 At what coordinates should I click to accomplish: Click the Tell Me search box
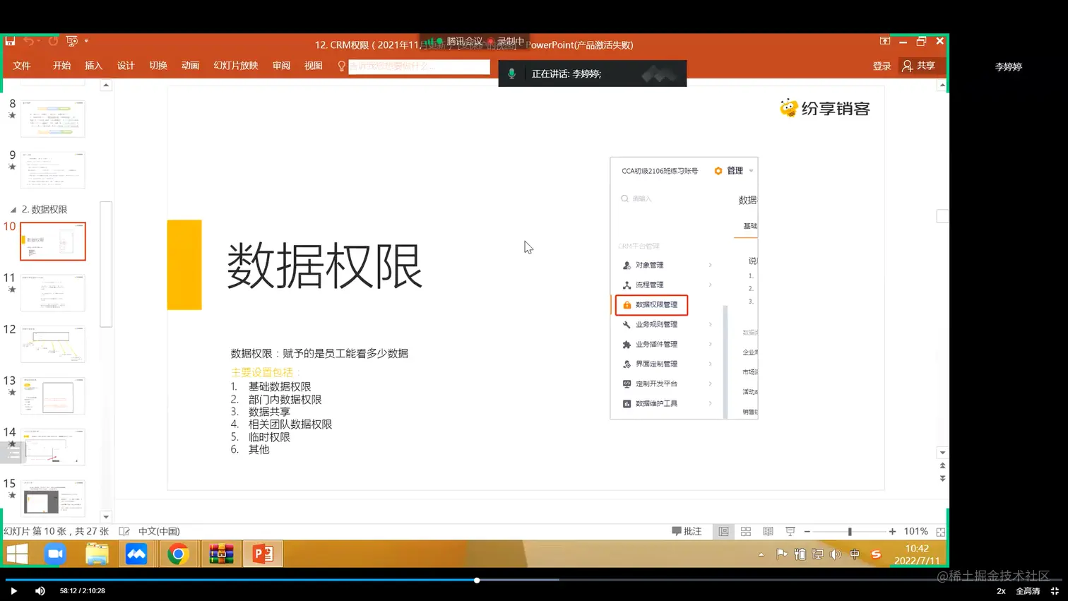point(419,66)
